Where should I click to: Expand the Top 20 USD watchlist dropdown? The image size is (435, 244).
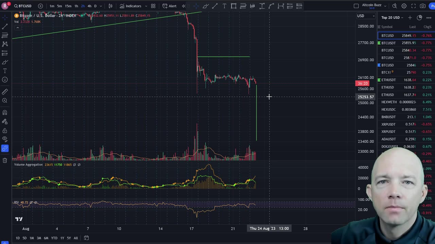[x=392, y=18]
